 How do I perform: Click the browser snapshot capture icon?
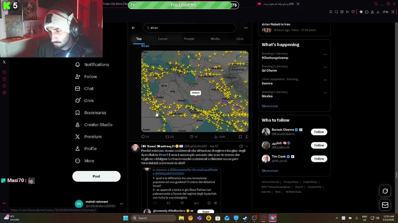[x=336, y=12]
